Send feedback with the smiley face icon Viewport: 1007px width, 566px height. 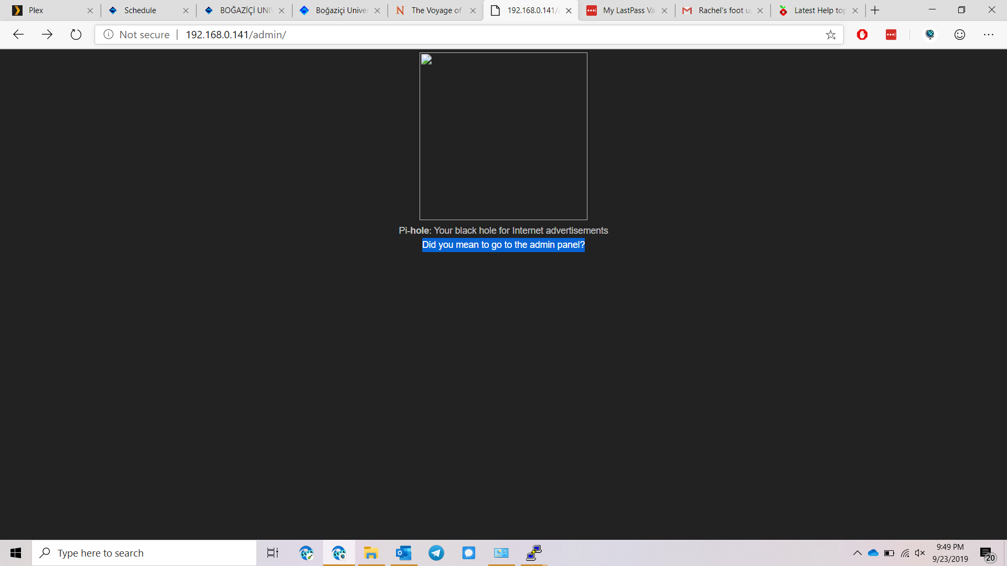(x=960, y=35)
